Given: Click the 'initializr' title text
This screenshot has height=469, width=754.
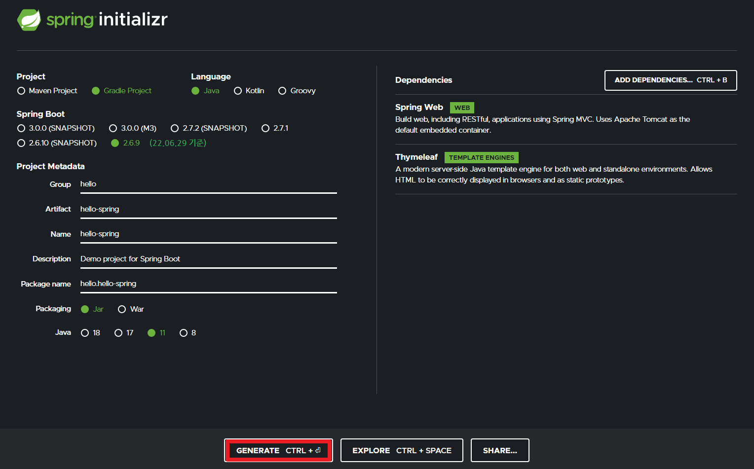Looking at the screenshot, I should 133,20.
